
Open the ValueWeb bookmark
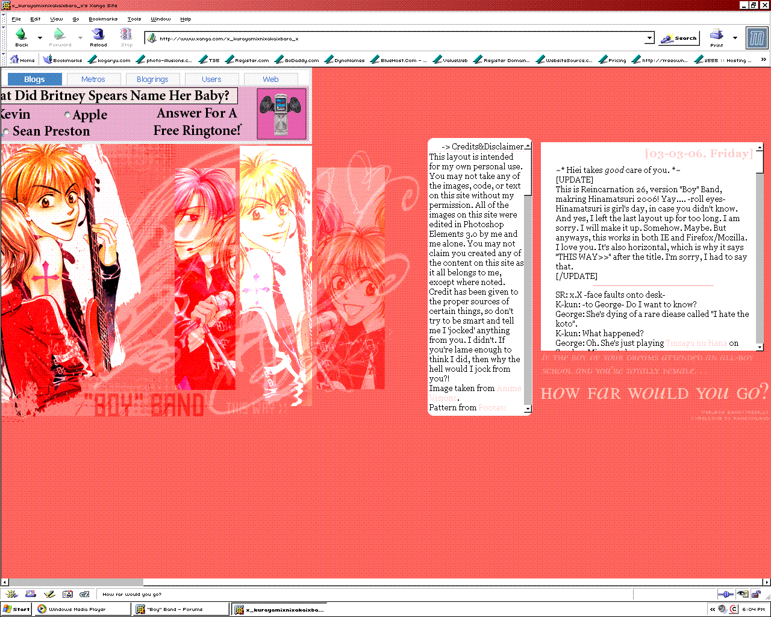pyautogui.click(x=451, y=60)
